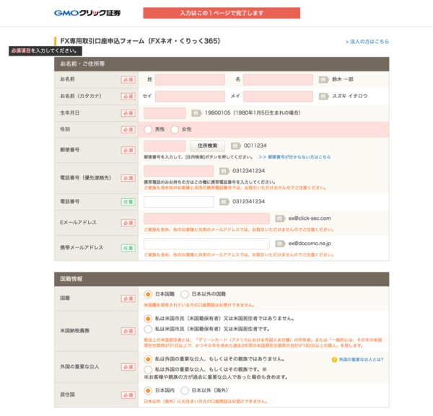The image size is (433, 416).
Task: Click the 必須項目を入力してください tooltip
Action: pos(45,50)
